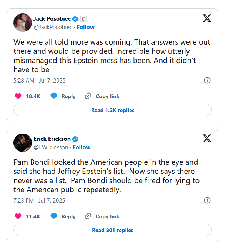Click the copy link chain icon on Posobiec's tweet

[x=88, y=96]
